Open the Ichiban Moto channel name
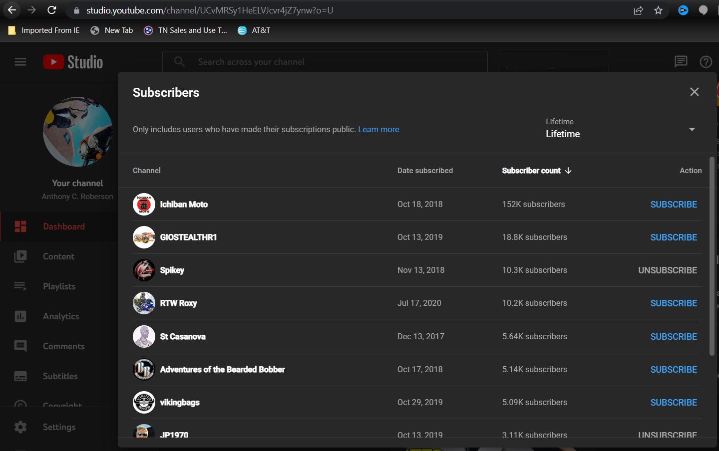Image resolution: width=719 pixels, height=451 pixels. coord(184,205)
